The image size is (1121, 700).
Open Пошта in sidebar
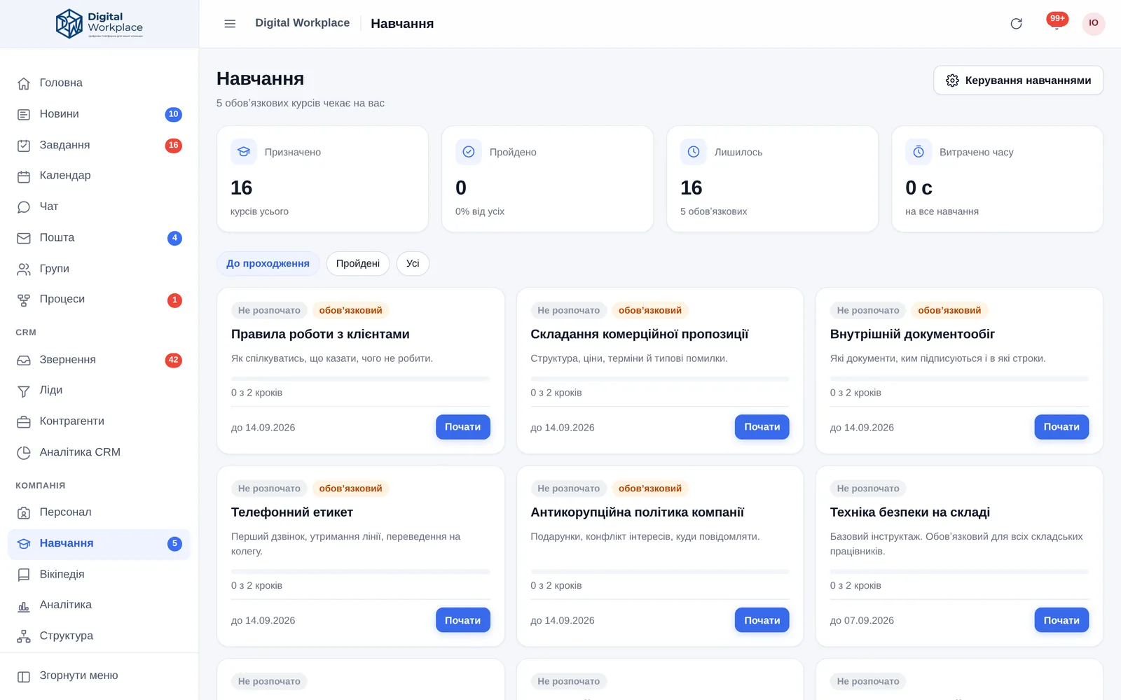99,238
